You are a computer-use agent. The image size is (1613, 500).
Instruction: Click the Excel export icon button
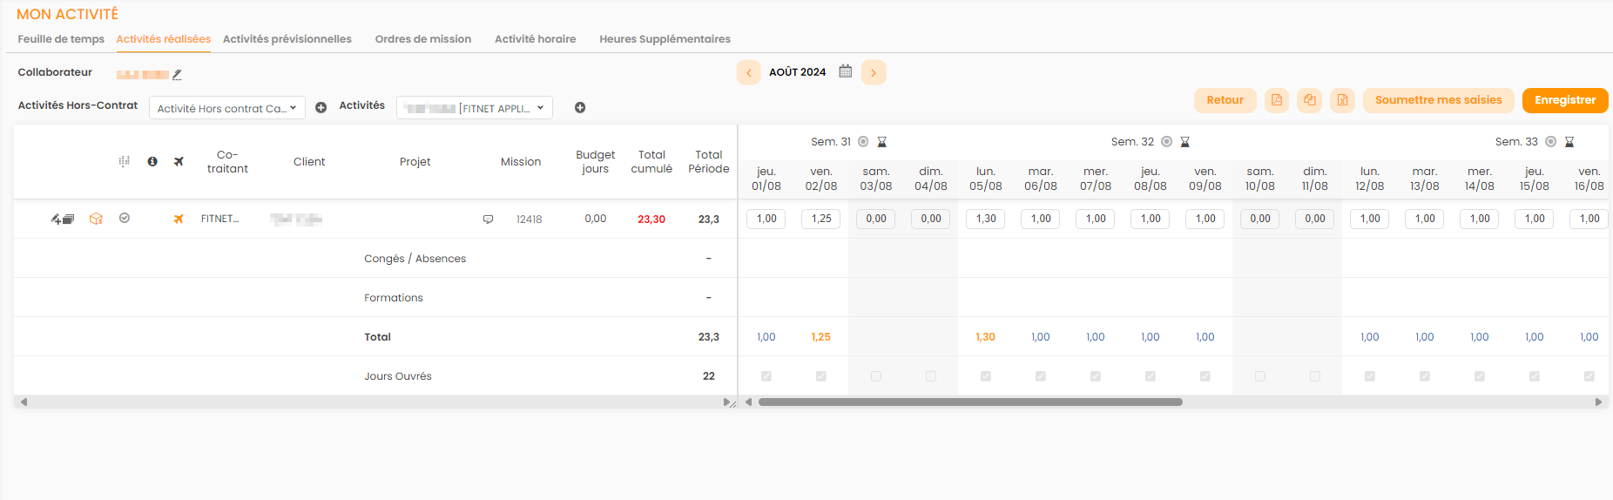(x=1342, y=100)
